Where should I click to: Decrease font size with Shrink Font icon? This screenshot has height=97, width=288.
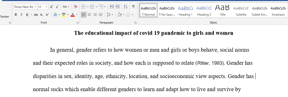tap(57, 7)
